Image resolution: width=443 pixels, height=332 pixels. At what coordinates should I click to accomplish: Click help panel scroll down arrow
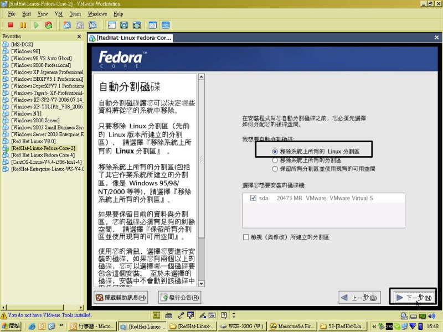(x=202, y=284)
